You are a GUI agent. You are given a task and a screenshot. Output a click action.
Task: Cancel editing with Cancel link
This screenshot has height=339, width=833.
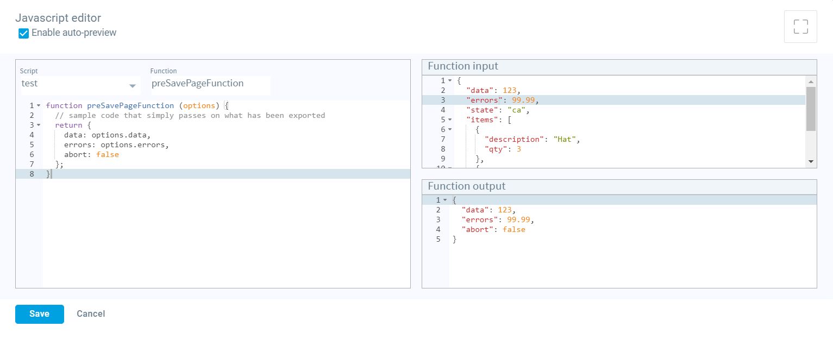point(91,314)
